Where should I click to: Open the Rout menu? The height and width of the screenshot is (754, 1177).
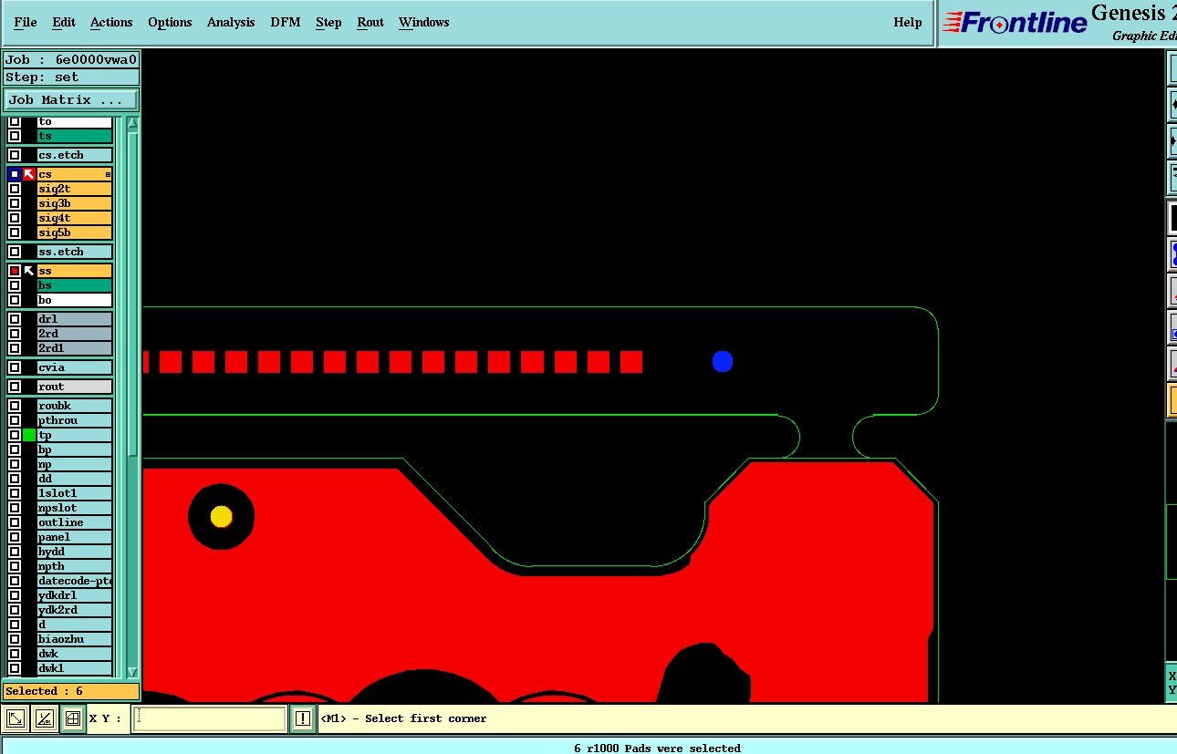pyautogui.click(x=370, y=22)
